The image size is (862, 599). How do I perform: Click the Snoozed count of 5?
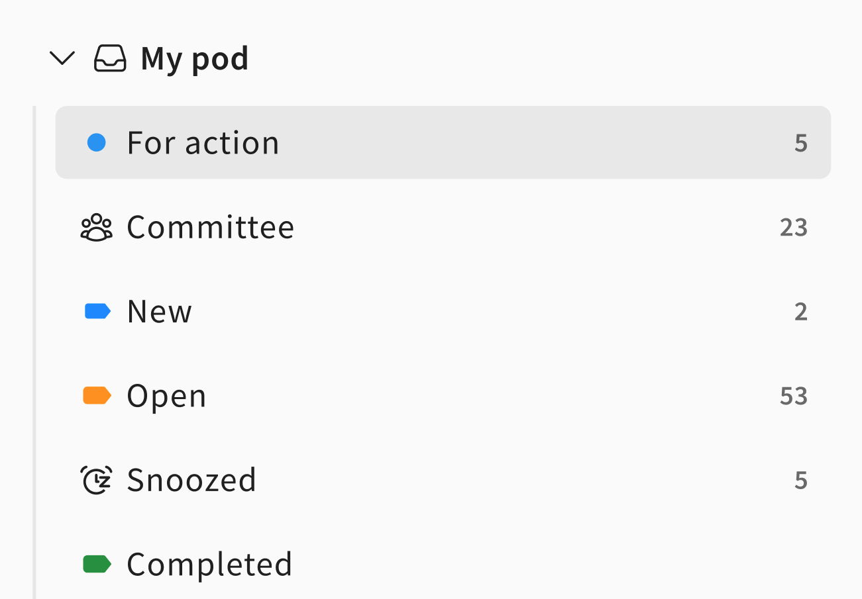coord(800,480)
